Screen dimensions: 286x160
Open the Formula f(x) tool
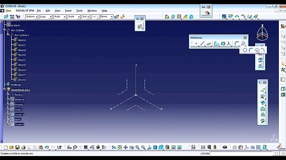[x=69, y=148]
